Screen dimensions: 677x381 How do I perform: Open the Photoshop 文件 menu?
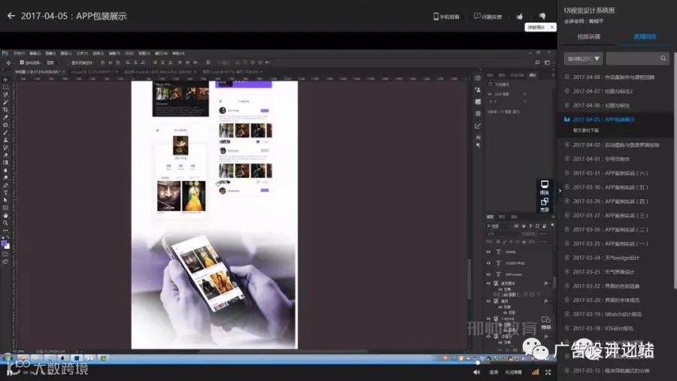coord(19,53)
